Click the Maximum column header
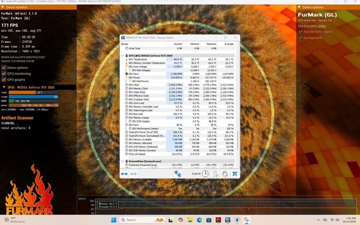360x225 pixels. (209, 44)
